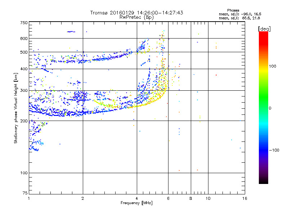The width and height of the screenshot is (288, 216).
Task: Click the 'mean, sd,X: 85.5, 21.8' text
Action: [x=239, y=18]
